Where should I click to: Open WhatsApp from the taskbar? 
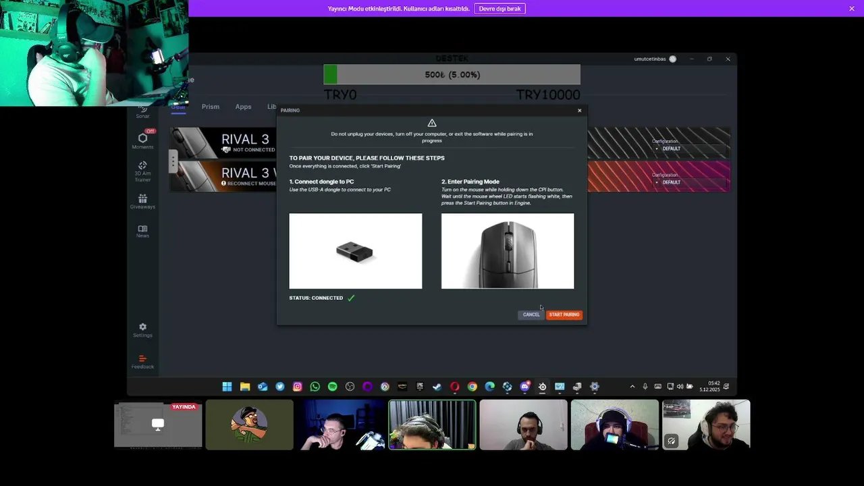[x=315, y=387]
